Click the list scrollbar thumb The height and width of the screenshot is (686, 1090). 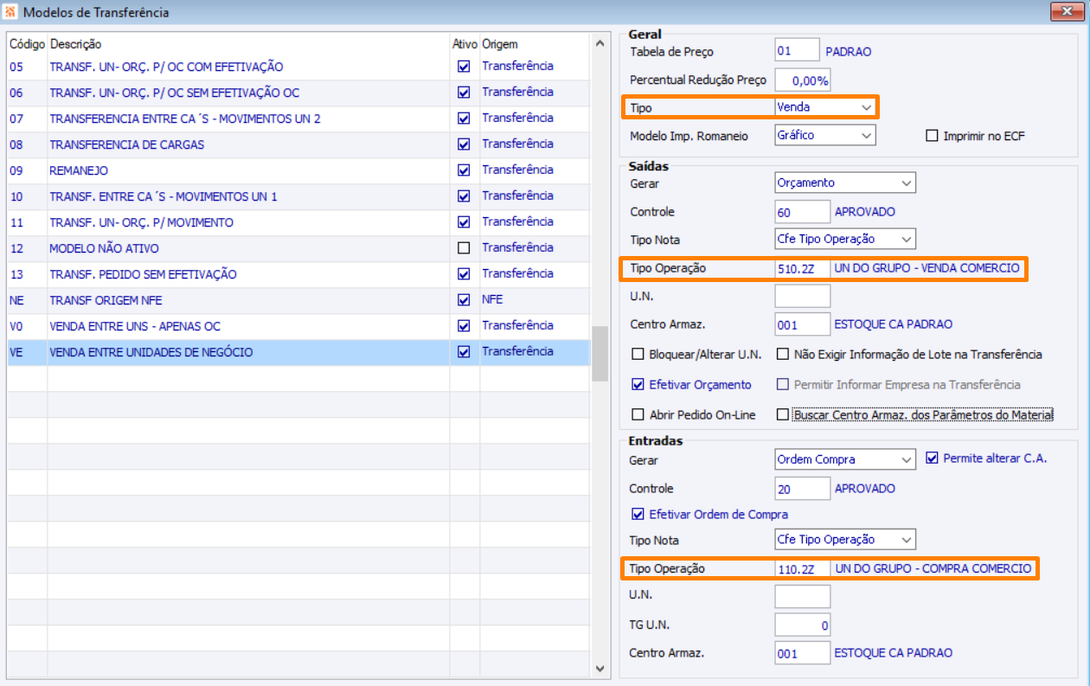[599, 354]
